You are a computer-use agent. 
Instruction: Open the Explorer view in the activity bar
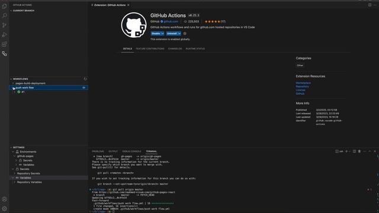click(x=4, y=7)
